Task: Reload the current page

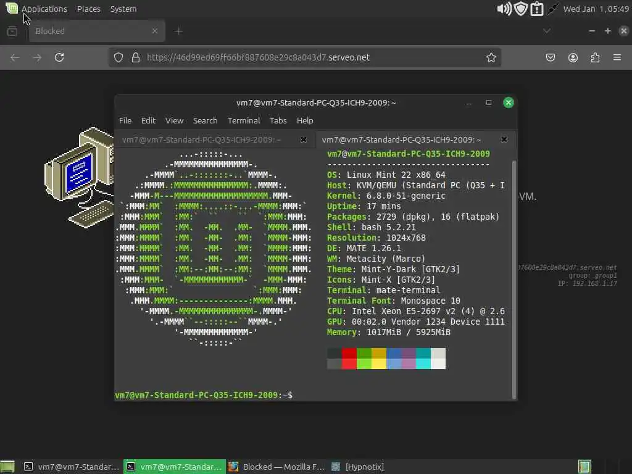Action: 60,57
